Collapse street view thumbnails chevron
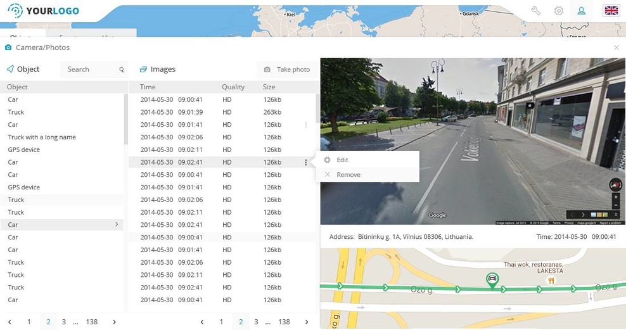 tap(616, 215)
